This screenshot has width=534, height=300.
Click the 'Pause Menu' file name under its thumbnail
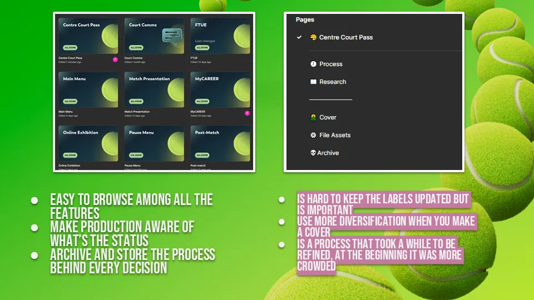[x=132, y=166]
